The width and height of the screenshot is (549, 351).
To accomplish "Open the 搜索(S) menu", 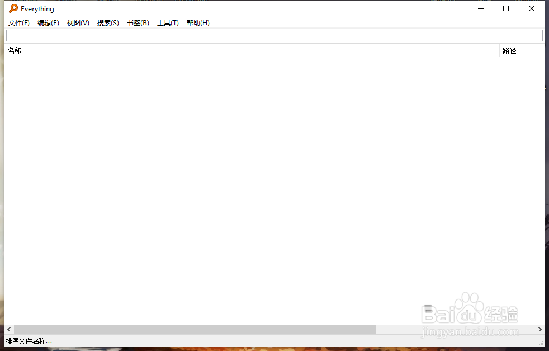I will click(108, 23).
